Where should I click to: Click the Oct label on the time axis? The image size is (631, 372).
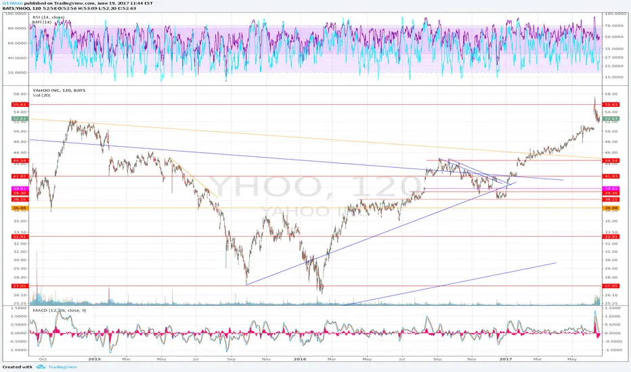tap(43, 358)
